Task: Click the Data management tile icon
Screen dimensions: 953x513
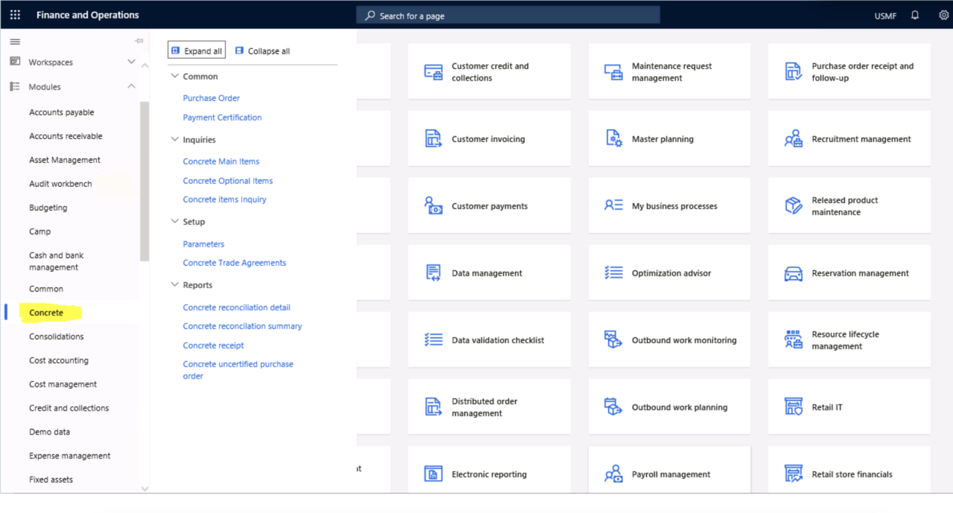Action: 433,273
